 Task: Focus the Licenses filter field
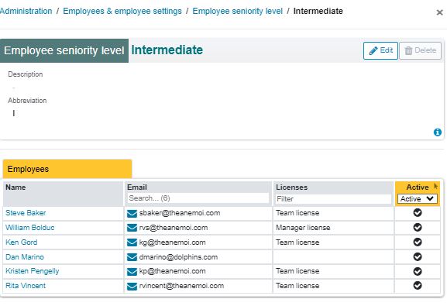[x=333, y=199]
